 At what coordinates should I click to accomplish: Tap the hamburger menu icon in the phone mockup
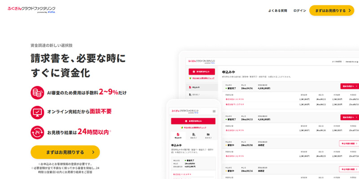click(214, 111)
